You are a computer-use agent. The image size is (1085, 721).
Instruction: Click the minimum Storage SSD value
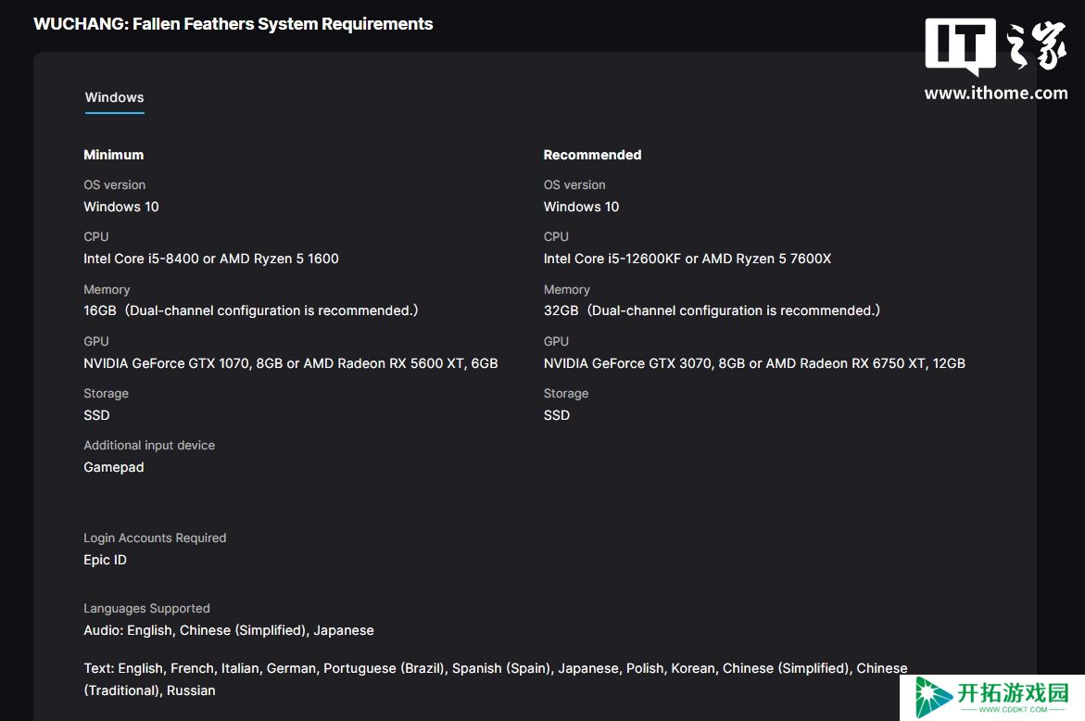pos(97,415)
